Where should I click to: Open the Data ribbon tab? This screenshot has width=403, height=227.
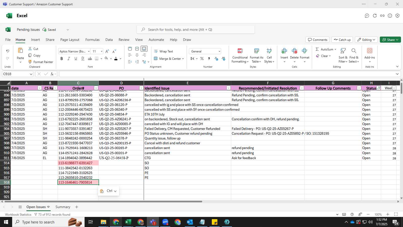pos(109,40)
